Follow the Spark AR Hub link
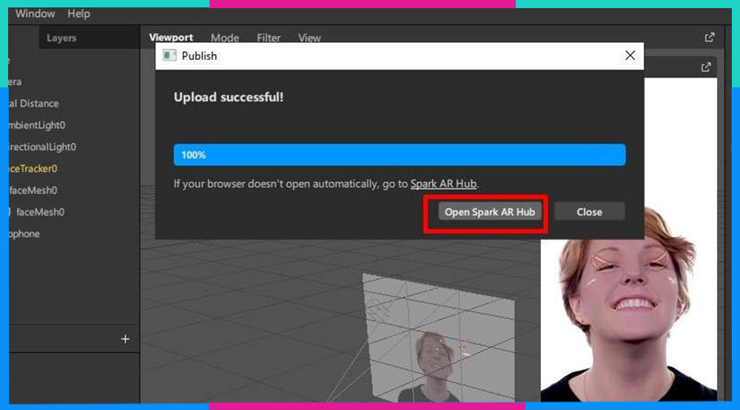 click(443, 184)
